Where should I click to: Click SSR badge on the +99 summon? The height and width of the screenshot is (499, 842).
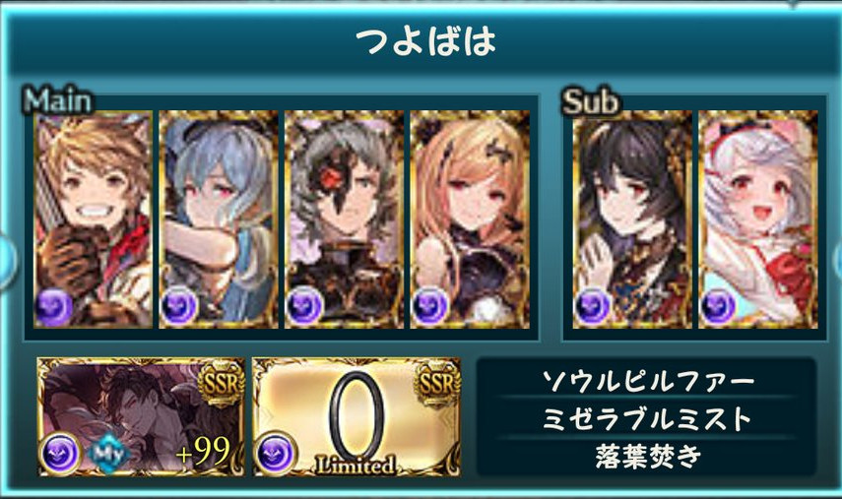[x=222, y=383]
